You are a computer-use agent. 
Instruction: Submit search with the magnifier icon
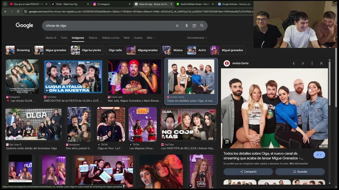coord(202,26)
